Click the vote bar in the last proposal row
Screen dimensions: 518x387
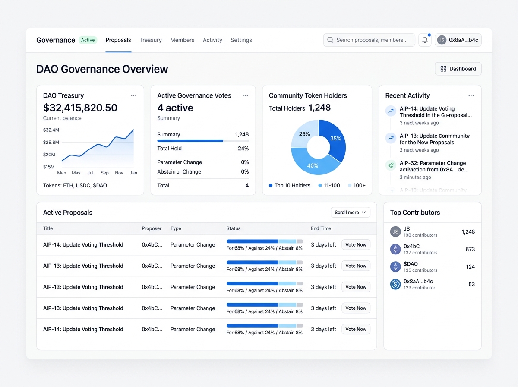tap(265, 326)
